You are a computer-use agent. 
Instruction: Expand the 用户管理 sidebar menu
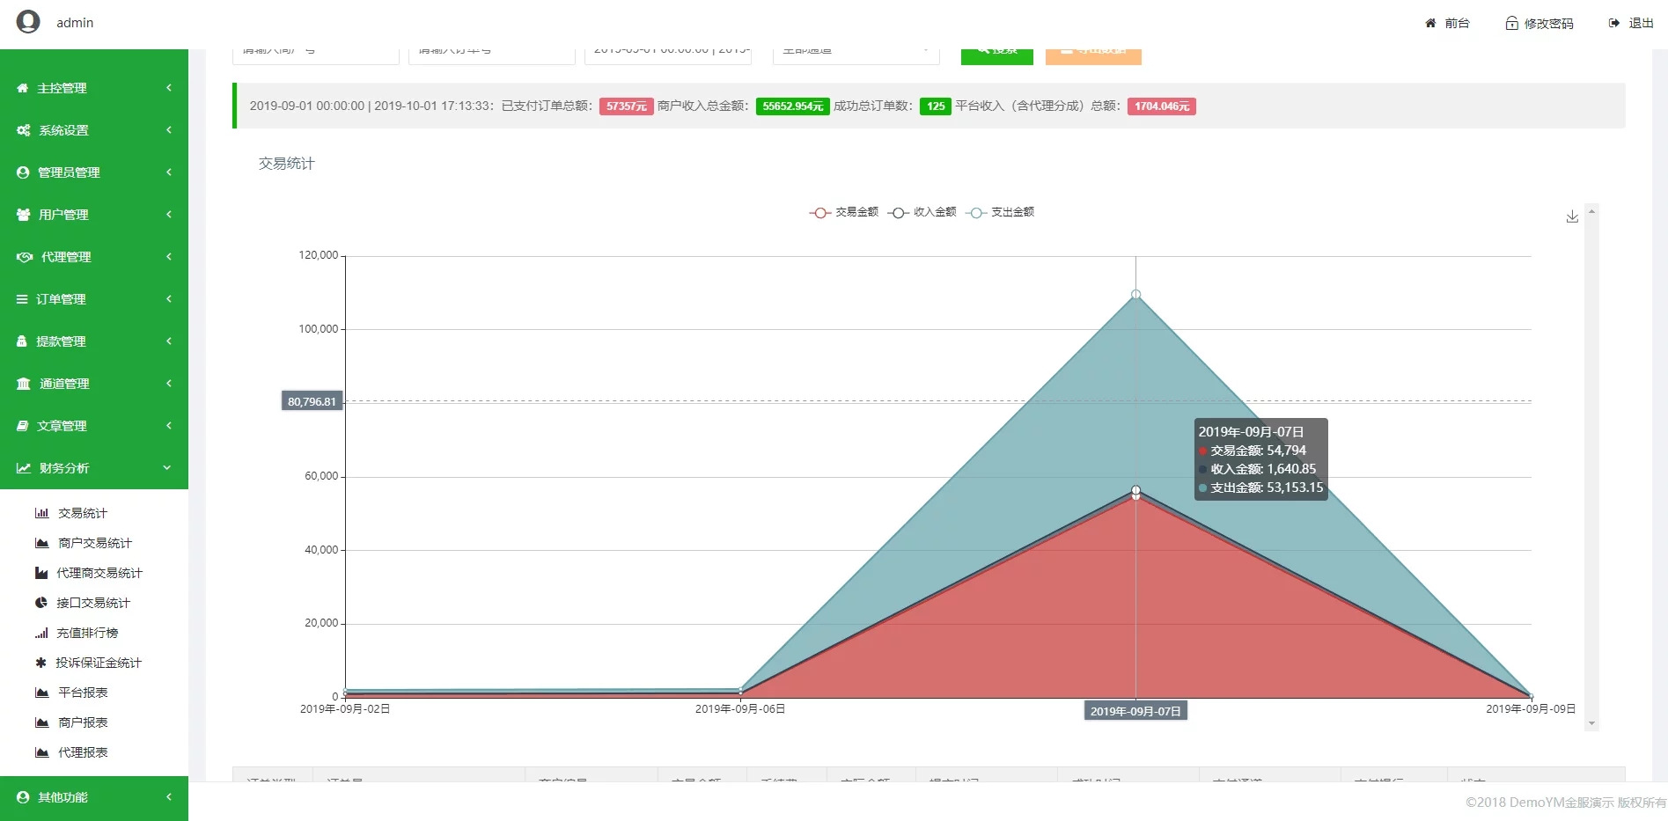pyautogui.click(x=94, y=215)
